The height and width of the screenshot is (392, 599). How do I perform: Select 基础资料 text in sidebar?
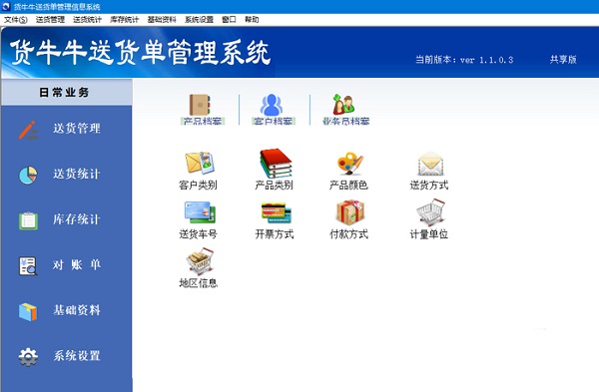click(77, 310)
